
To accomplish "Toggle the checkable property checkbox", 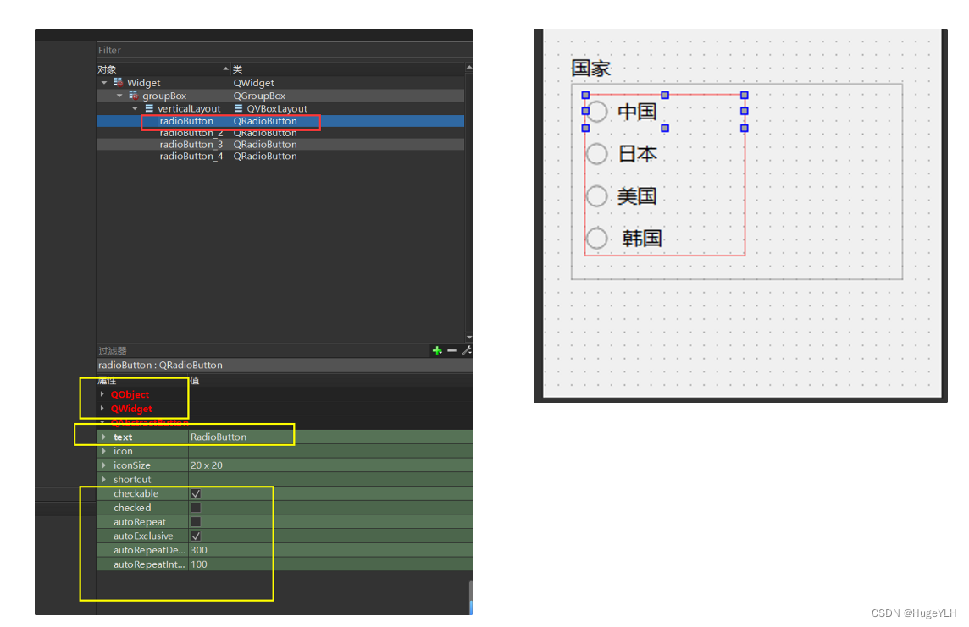I will tap(196, 493).
